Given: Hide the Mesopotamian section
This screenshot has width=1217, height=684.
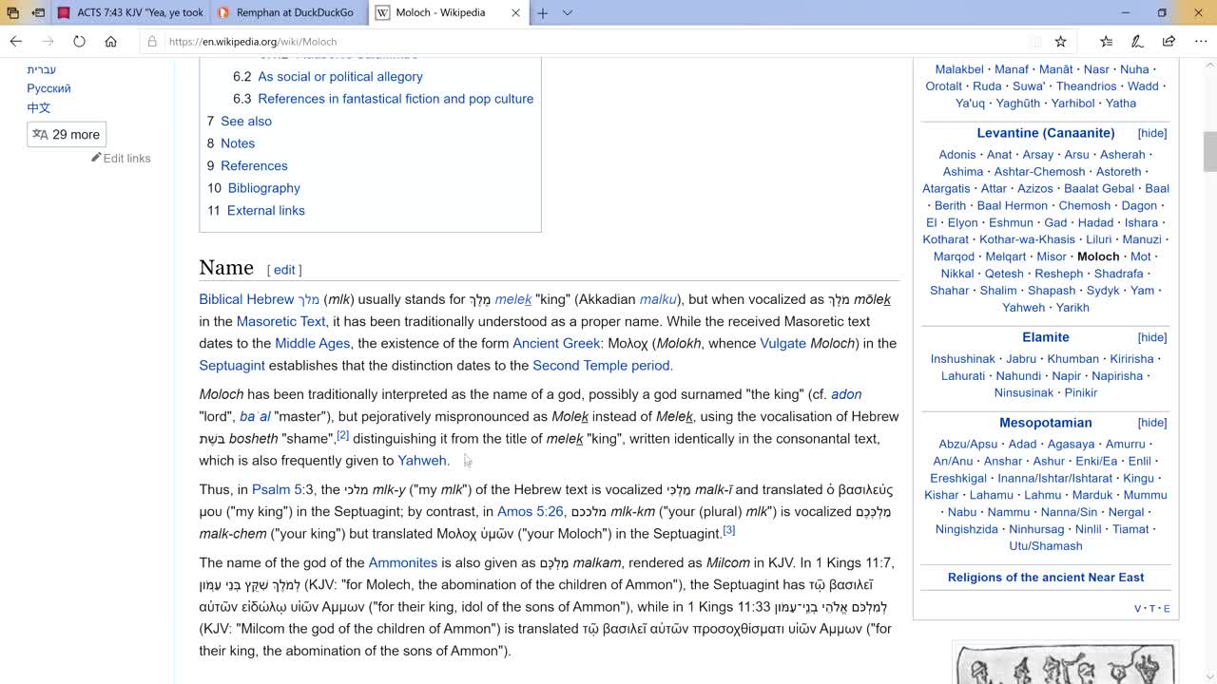Looking at the screenshot, I should pos(1151,423).
